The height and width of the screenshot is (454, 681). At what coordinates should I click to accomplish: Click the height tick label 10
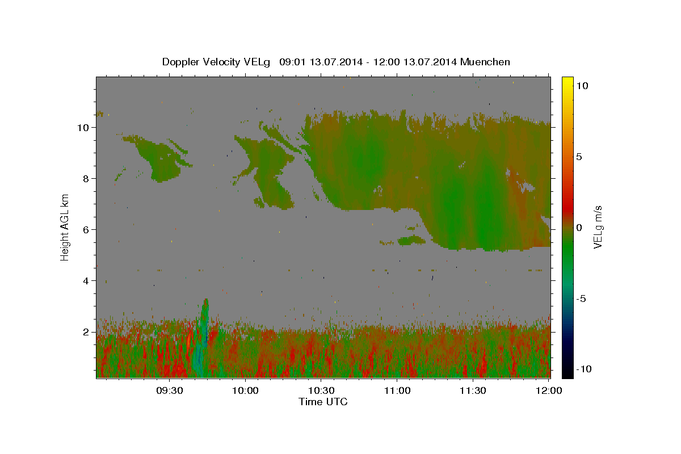click(x=83, y=127)
